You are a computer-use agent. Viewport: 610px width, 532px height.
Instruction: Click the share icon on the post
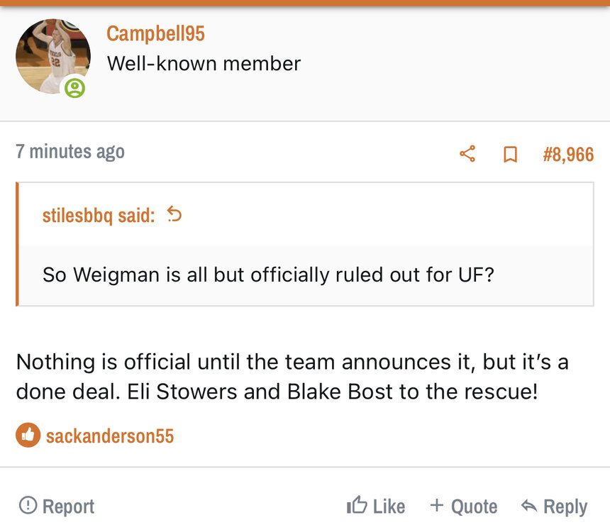click(467, 154)
